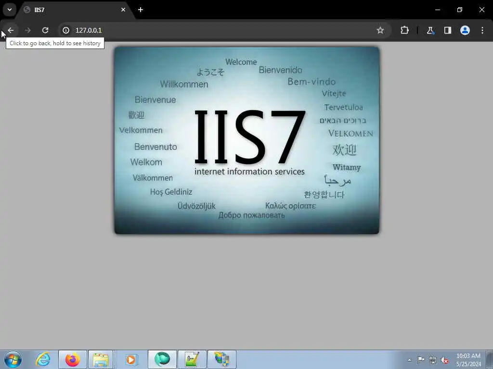Open the profile avatar icon
The height and width of the screenshot is (369, 493).
tap(465, 30)
